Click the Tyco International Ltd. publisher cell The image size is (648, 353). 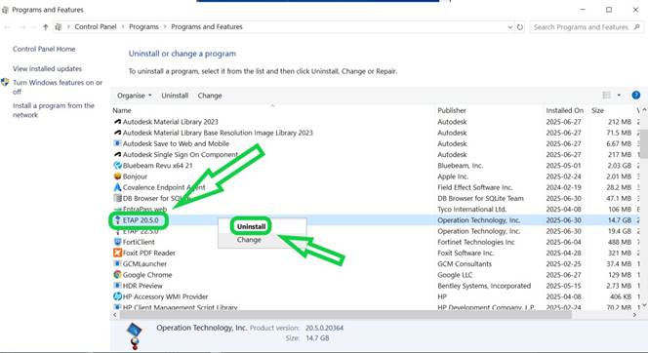pos(472,210)
